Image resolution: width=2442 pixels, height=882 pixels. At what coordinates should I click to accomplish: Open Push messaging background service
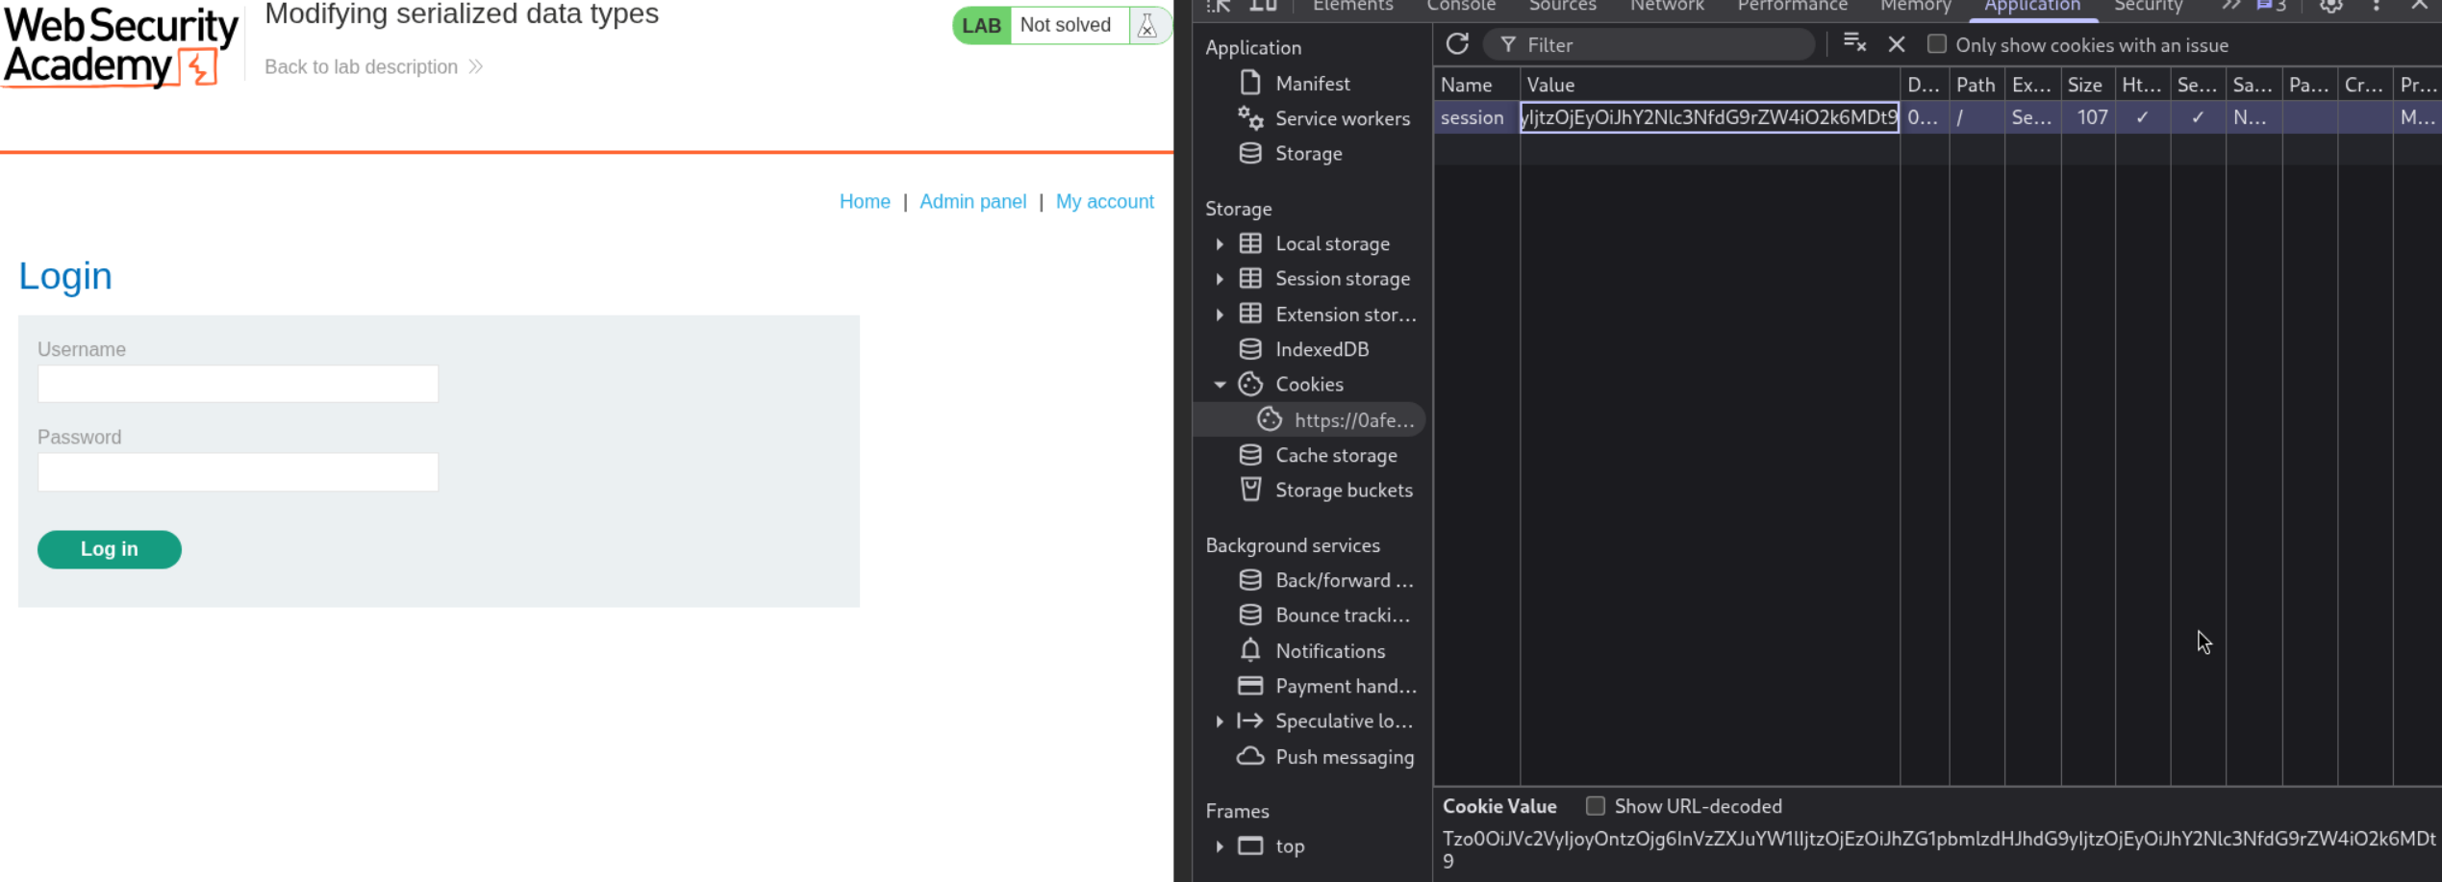click(x=1344, y=757)
